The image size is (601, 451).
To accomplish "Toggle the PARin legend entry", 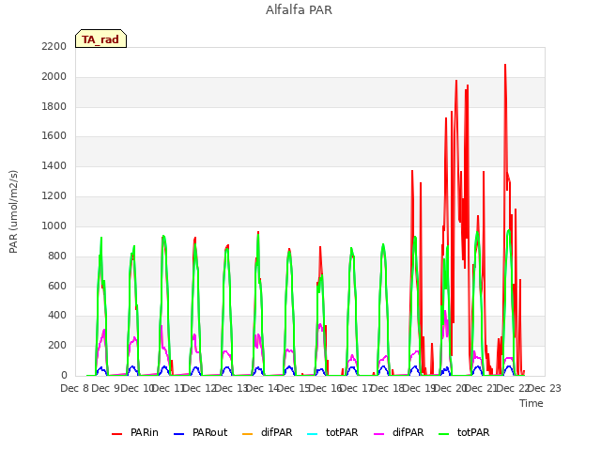I will pyautogui.click(x=135, y=432).
